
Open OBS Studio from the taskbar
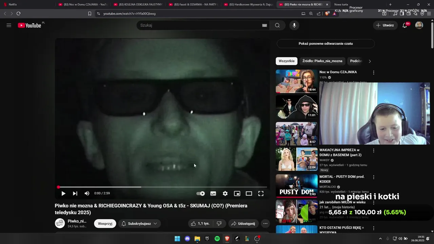[257, 239]
